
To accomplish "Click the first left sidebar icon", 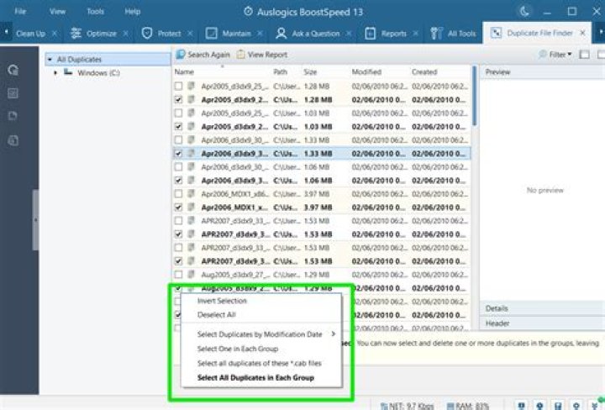I will pos(13,71).
